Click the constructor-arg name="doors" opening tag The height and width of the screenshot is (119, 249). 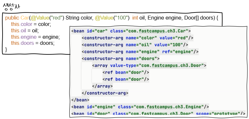tap(121, 59)
